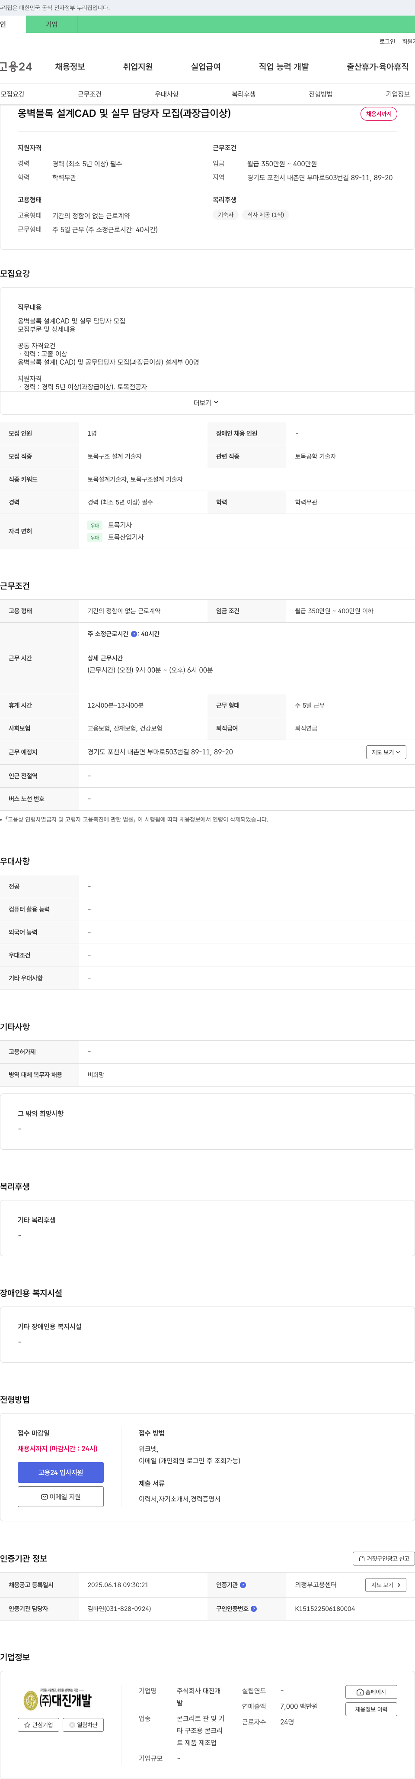Open the company 홈페이지
The image size is (415, 1779).
coord(371,1691)
